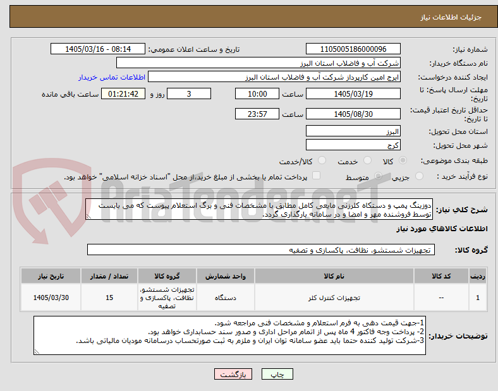Click the need number field 1105005186000096
498x391 pixels.
coord(353,49)
